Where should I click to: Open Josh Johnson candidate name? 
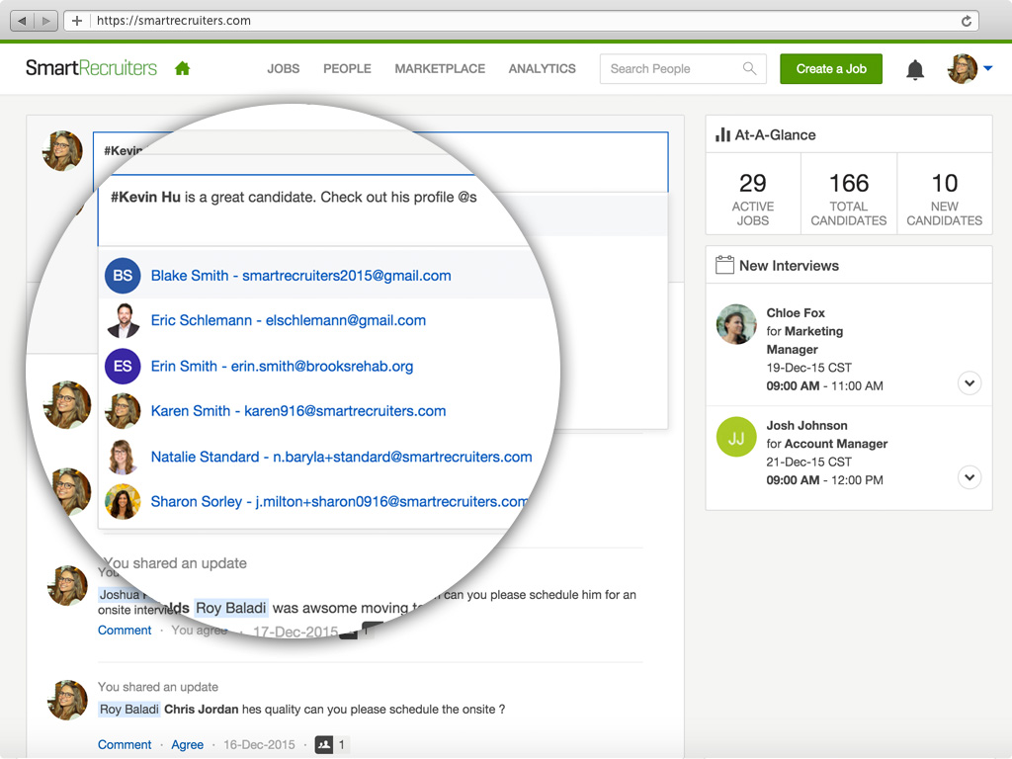tap(806, 426)
